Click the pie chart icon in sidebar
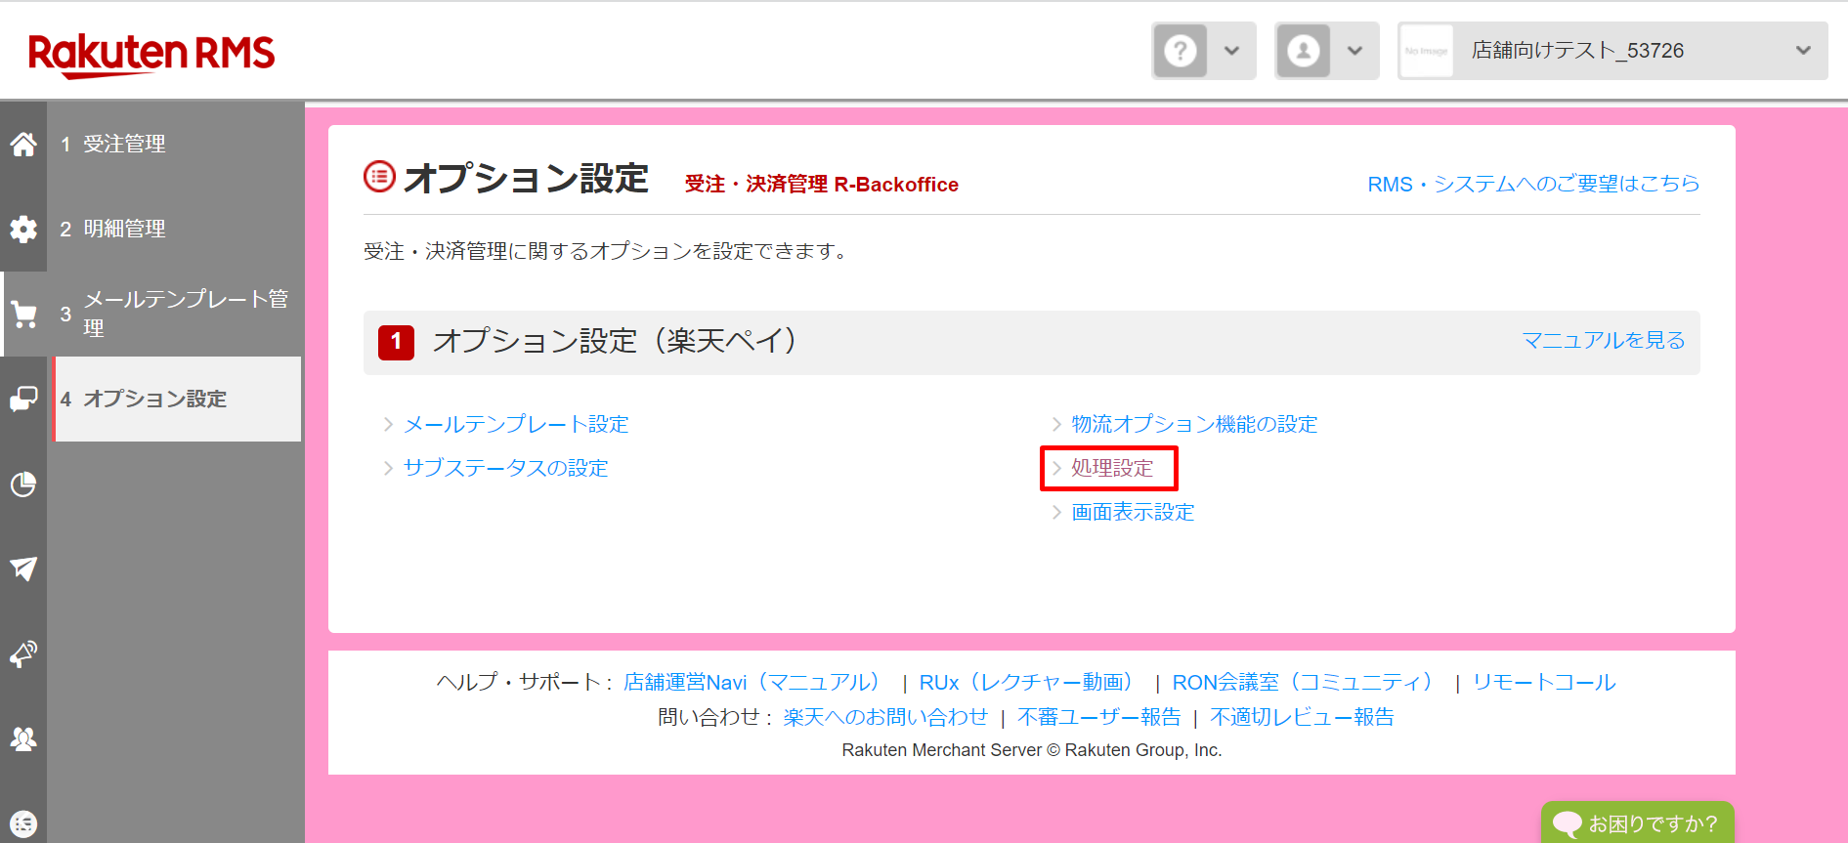 (x=23, y=485)
